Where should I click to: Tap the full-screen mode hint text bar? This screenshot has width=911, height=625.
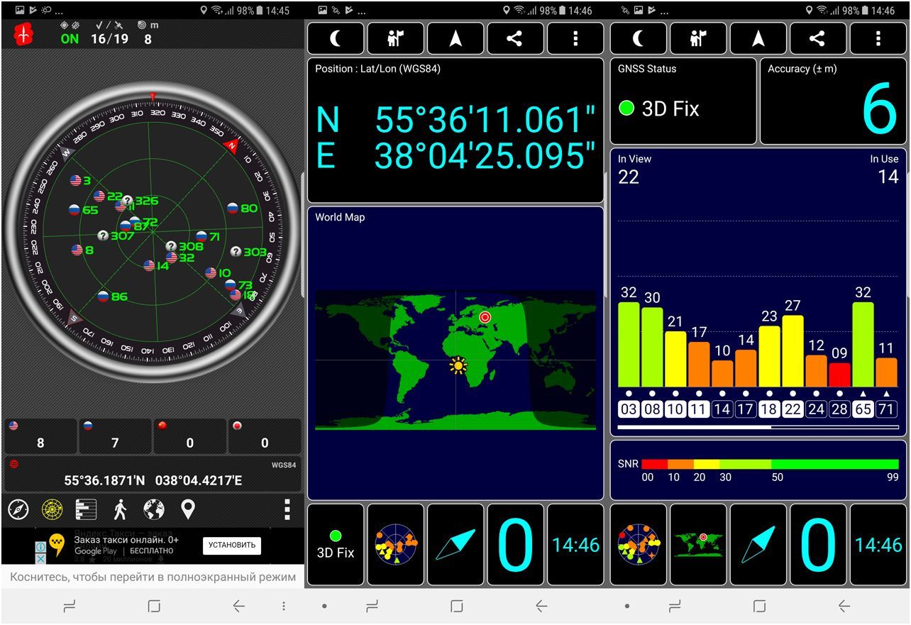[x=153, y=577]
